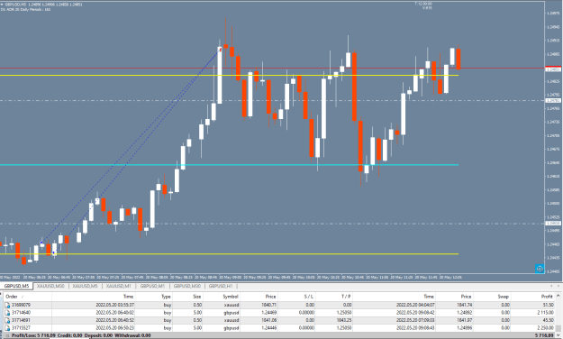Viewport: 563px width, 339px height.
Task: Switch to the XAUUSD,M1 chart tab
Action: point(119,286)
